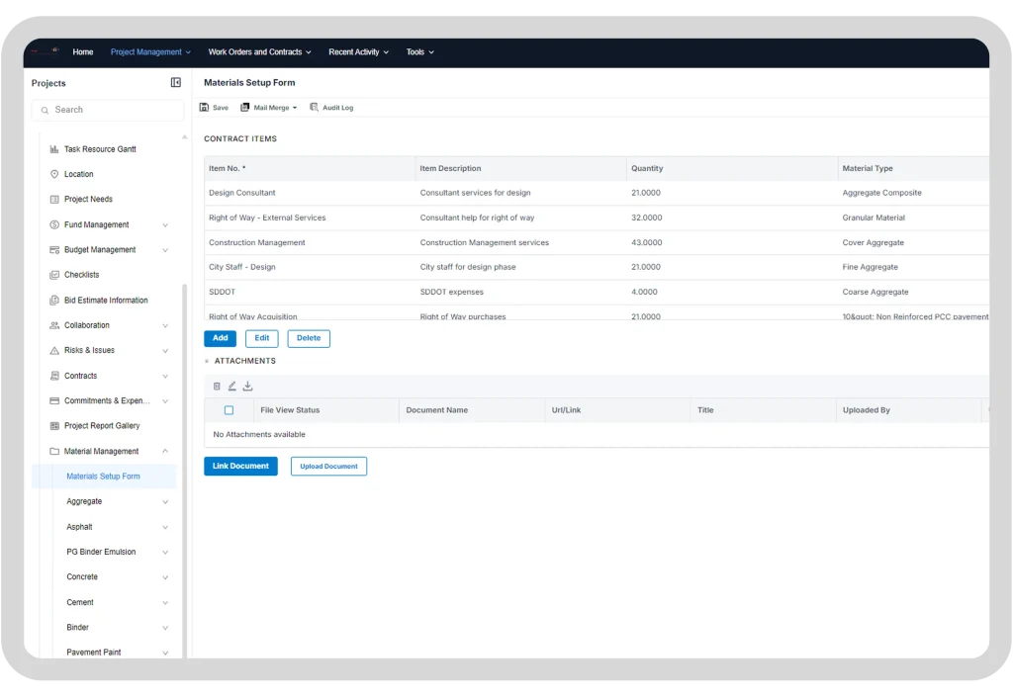Click the Task Resource Gantt chart icon
Image resolution: width=1013 pixels, height=697 pixels.
(54, 149)
